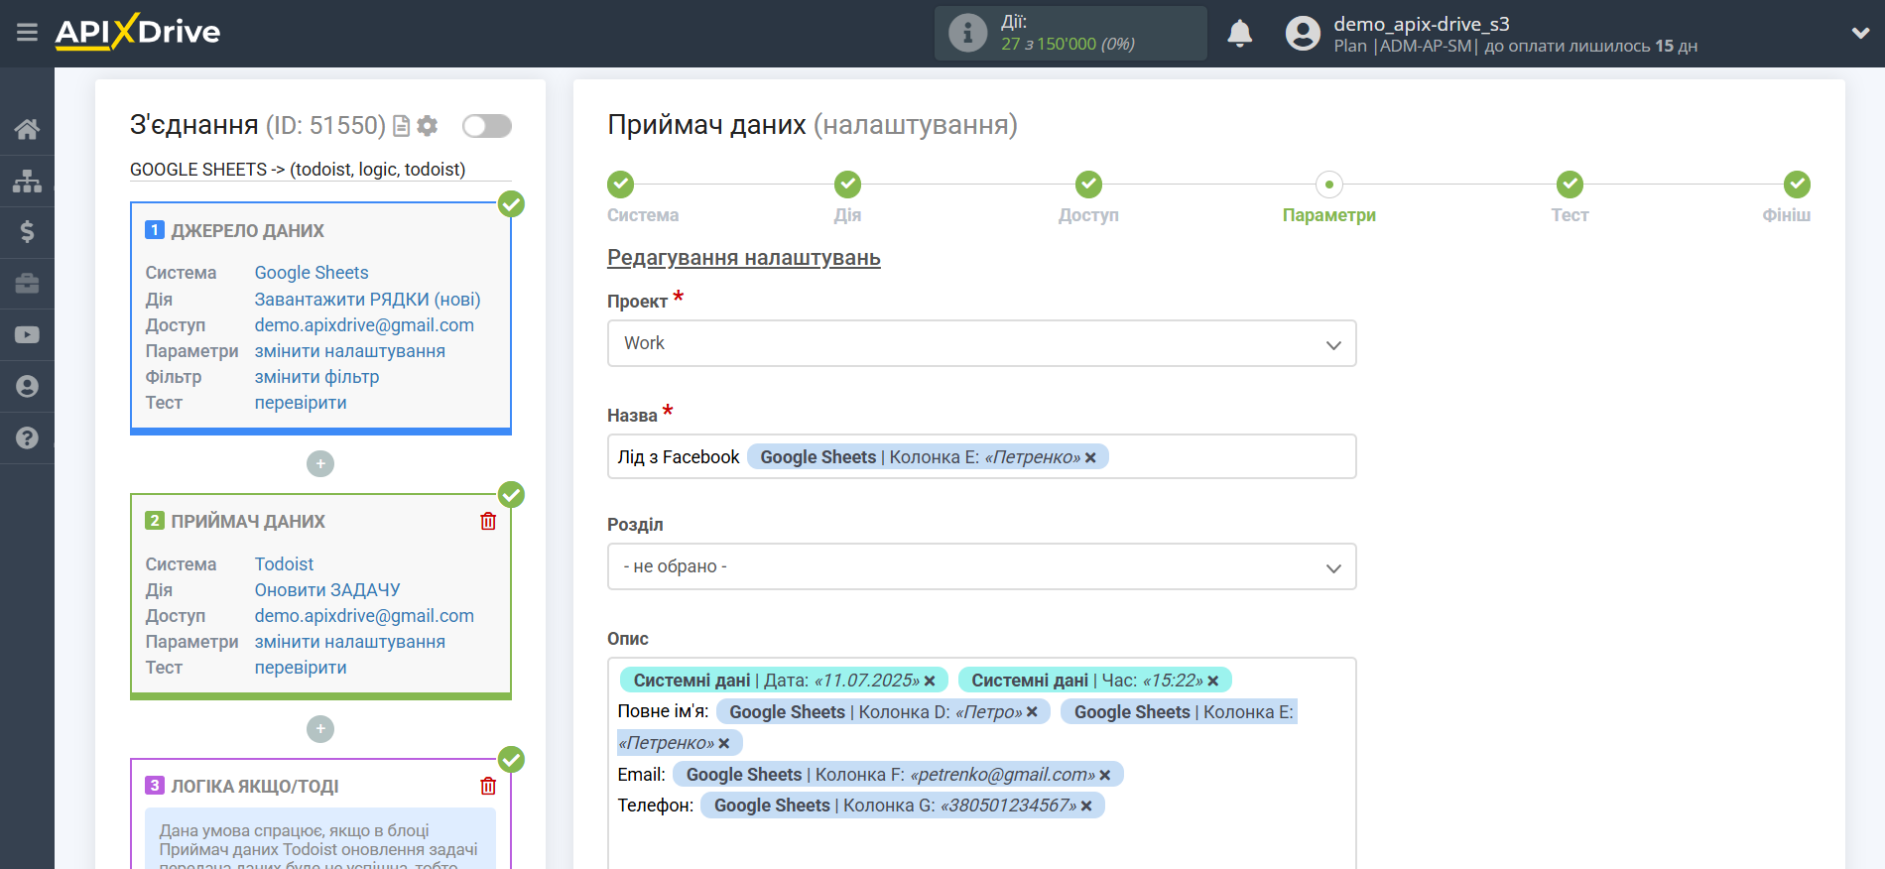Open Todoist system link
The image size is (1885, 869).
(285, 564)
